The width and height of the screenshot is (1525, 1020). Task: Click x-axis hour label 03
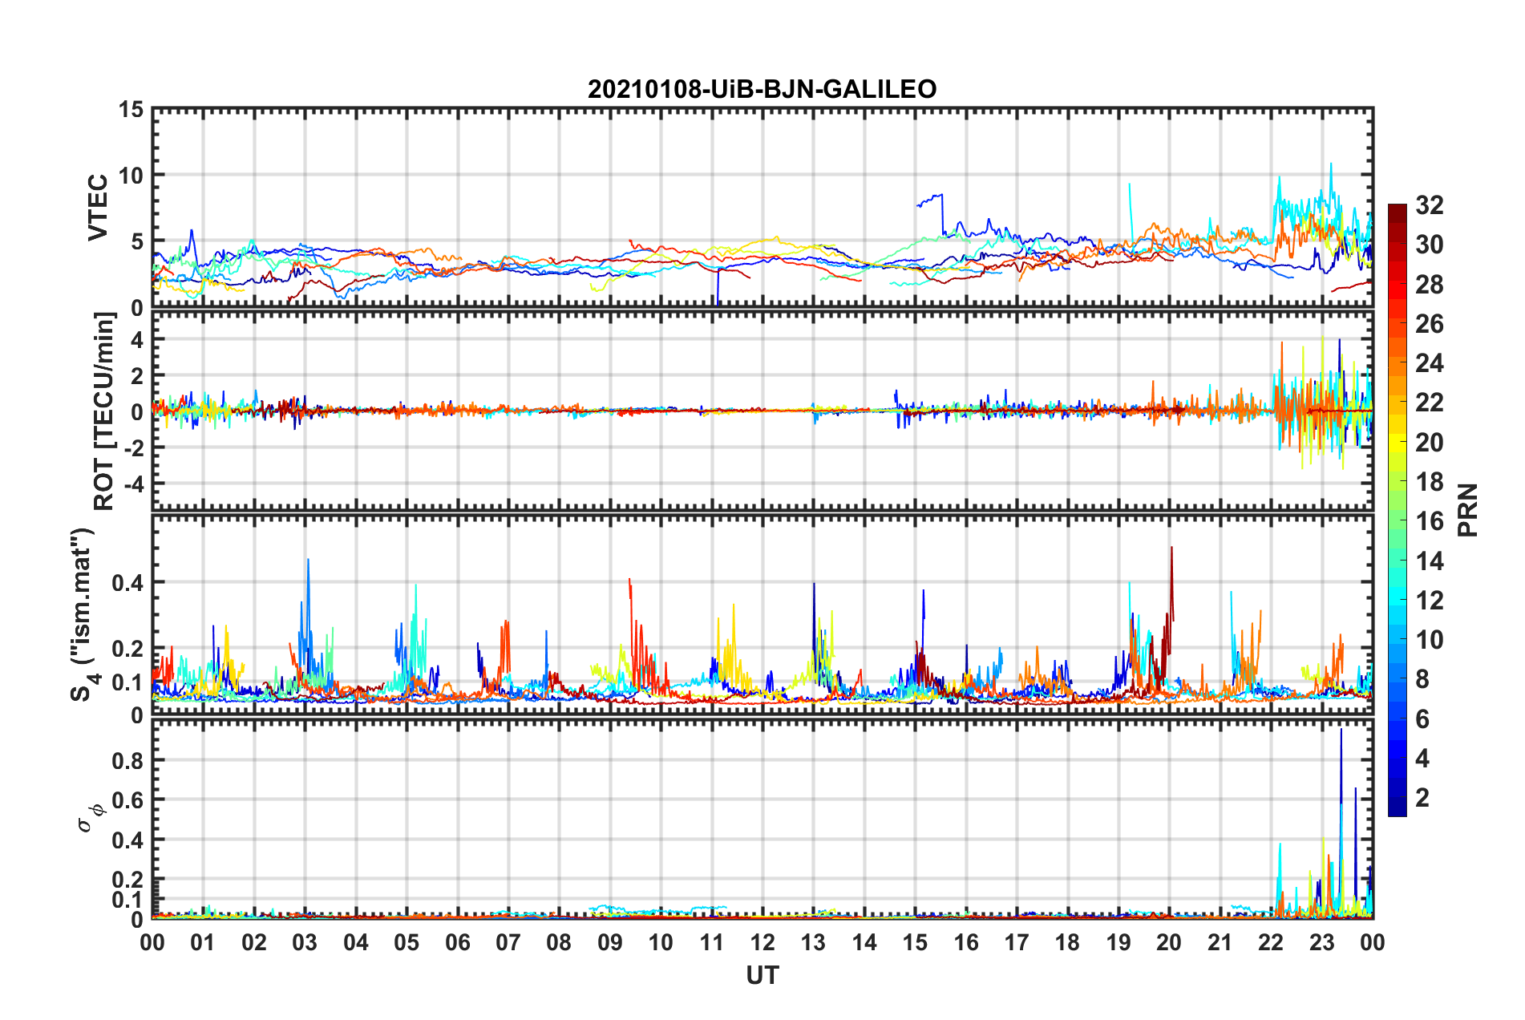(305, 942)
